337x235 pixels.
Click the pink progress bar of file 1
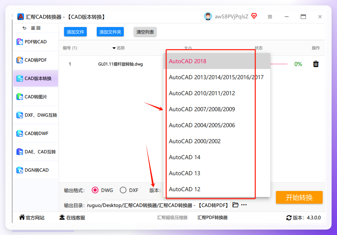[279, 64]
